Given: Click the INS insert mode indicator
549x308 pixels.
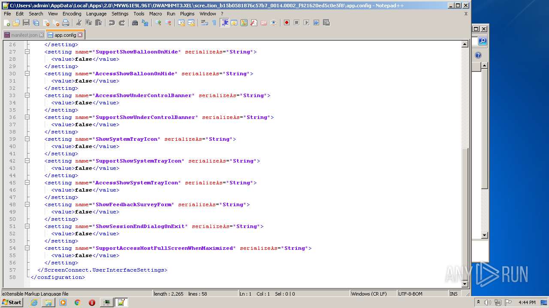Looking at the screenshot, I should [x=453, y=294].
